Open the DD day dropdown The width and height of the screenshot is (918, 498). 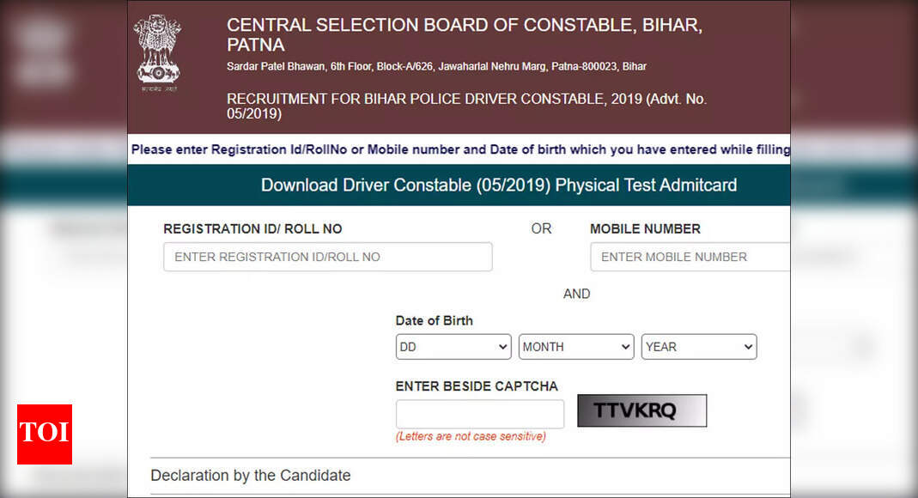(453, 347)
